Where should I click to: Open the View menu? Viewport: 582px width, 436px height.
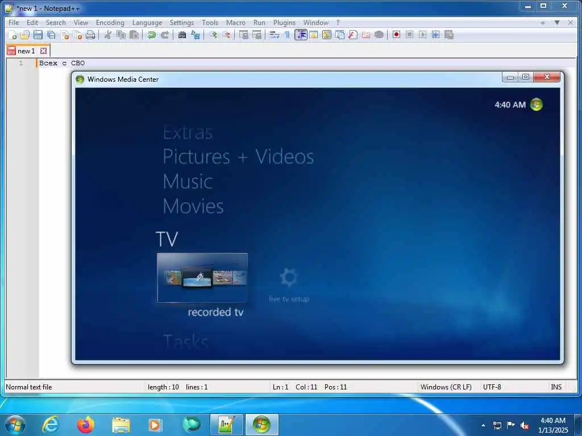(x=81, y=23)
